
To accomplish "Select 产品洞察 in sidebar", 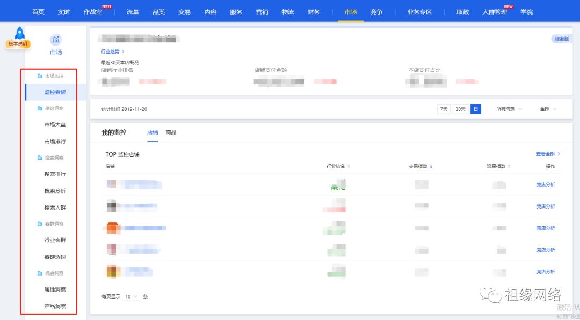I will coord(55,307).
